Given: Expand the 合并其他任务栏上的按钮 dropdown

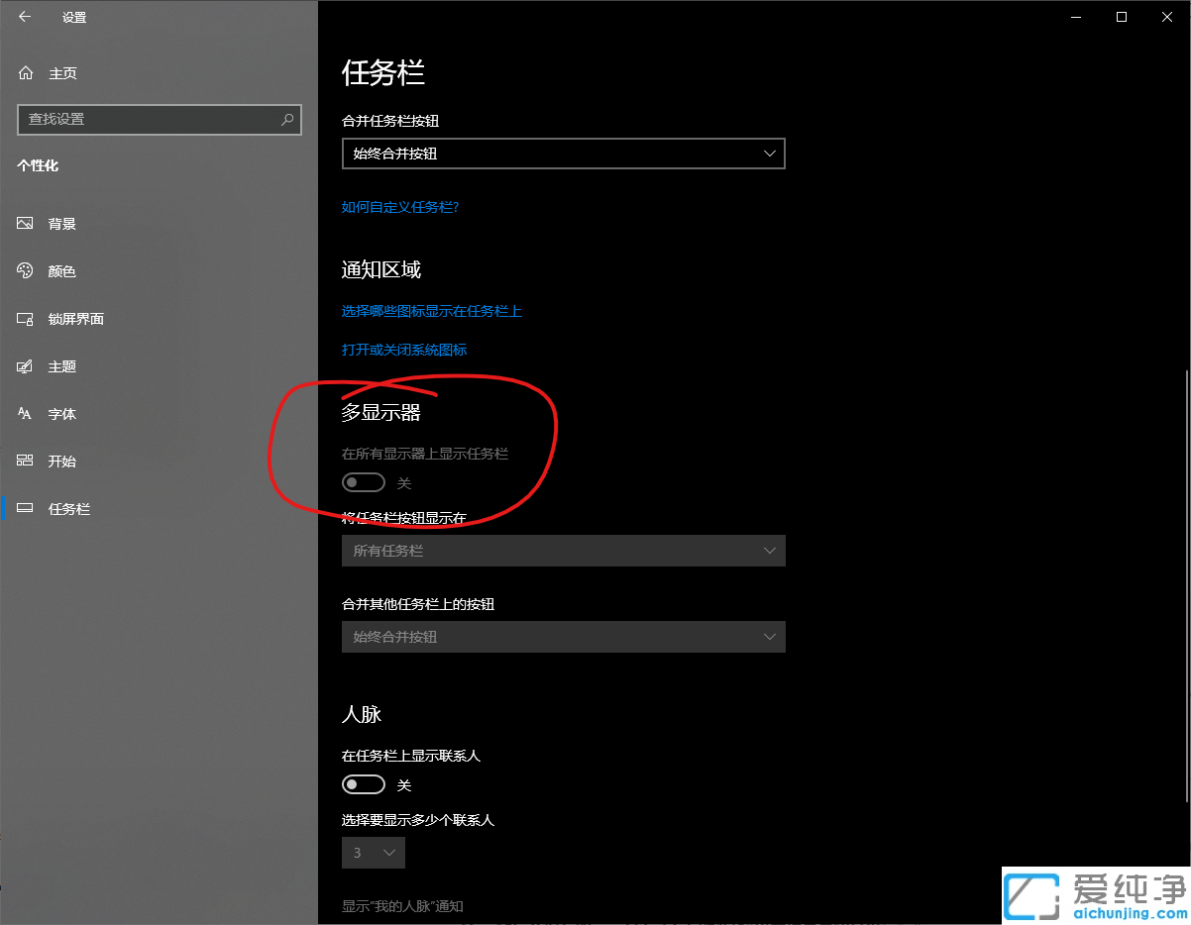Looking at the screenshot, I should [563, 637].
